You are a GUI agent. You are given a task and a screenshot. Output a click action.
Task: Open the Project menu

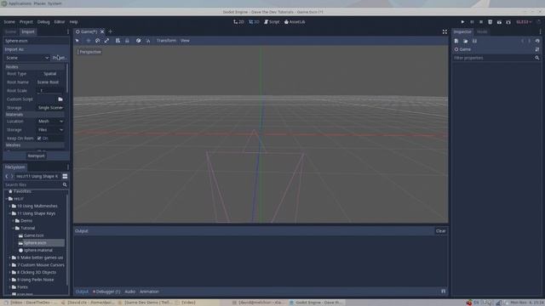(x=26, y=22)
